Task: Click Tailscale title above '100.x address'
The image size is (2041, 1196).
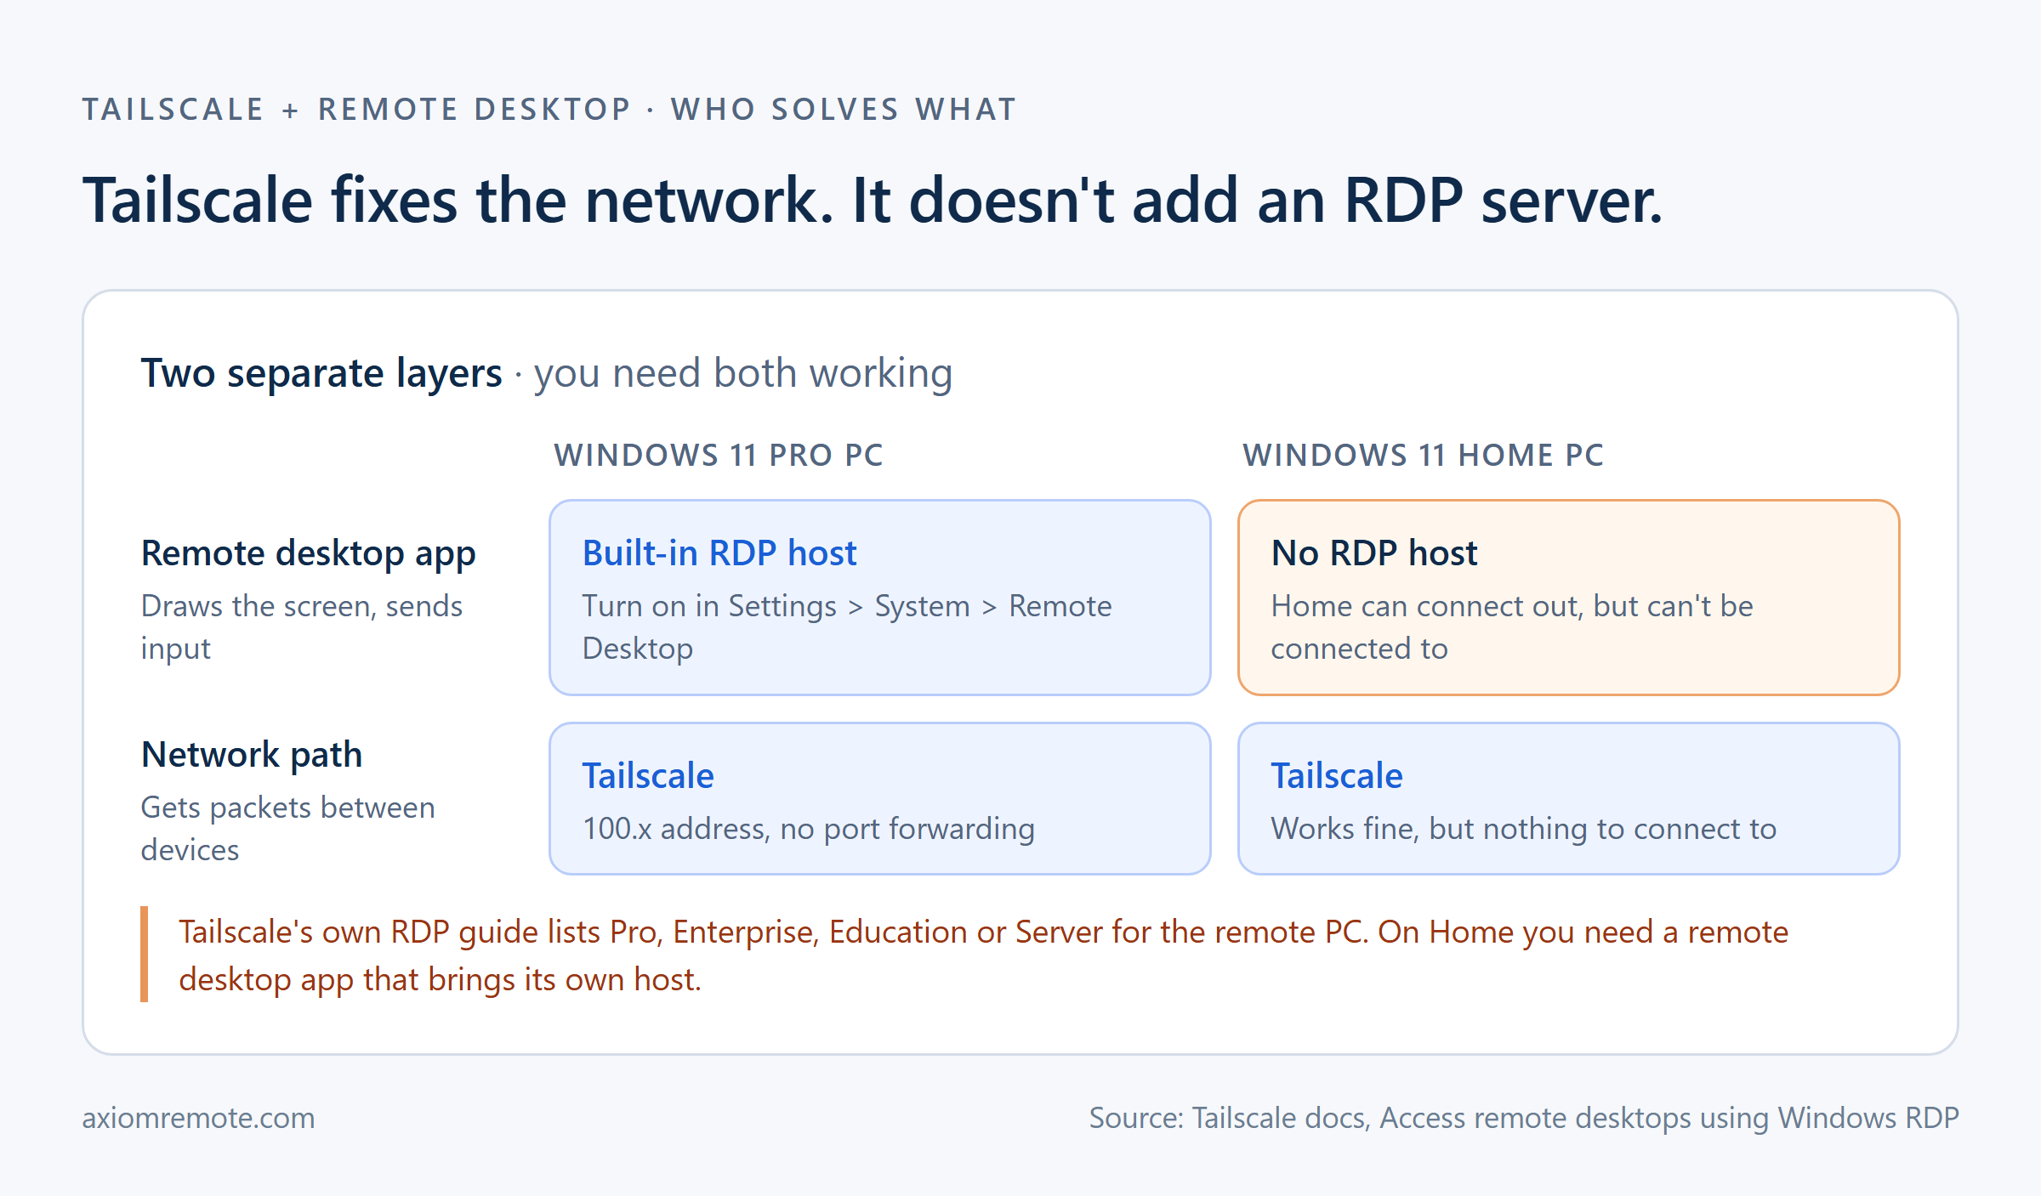Action: [648, 776]
